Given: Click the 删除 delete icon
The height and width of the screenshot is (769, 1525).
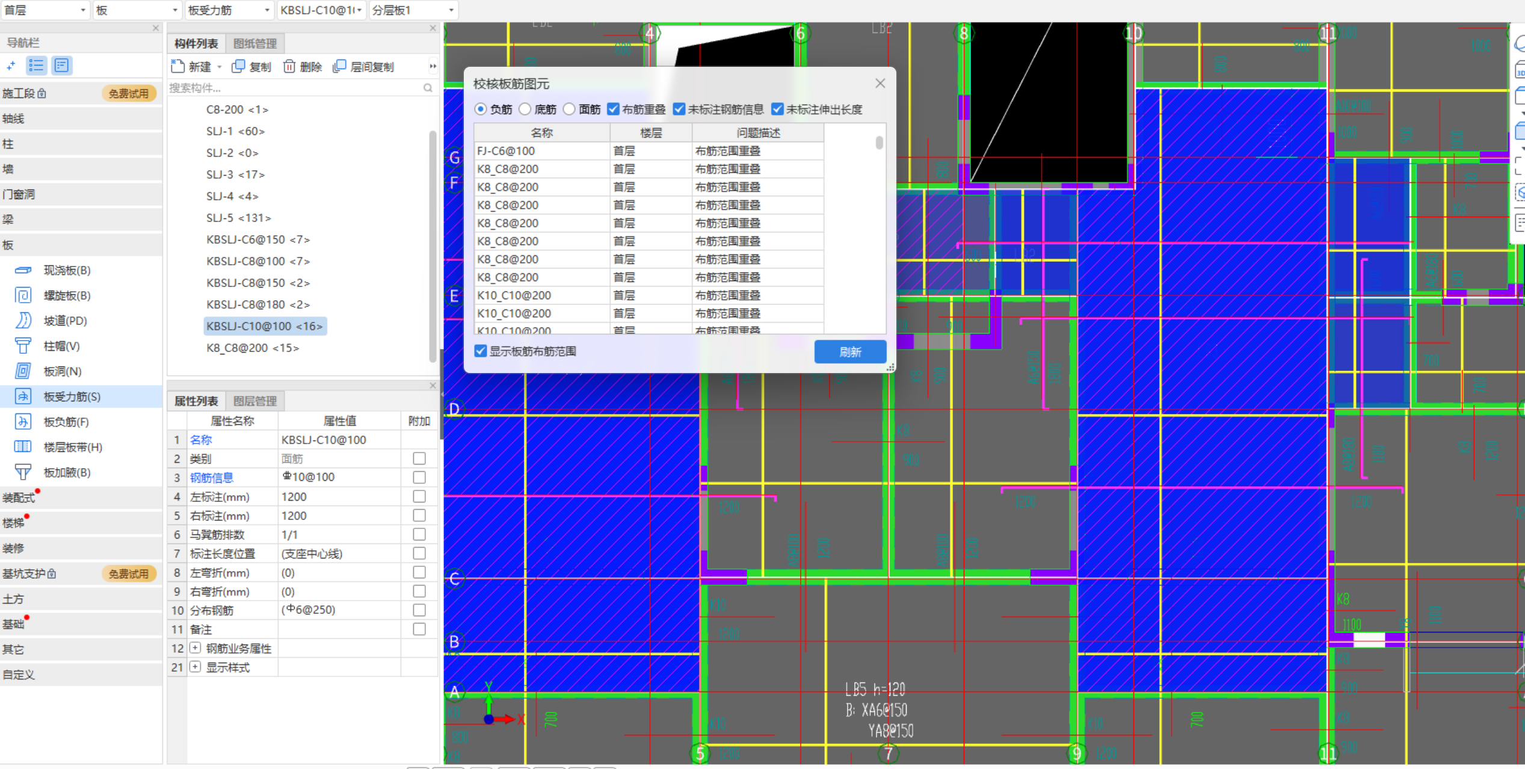Looking at the screenshot, I should click(x=289, y=66).
